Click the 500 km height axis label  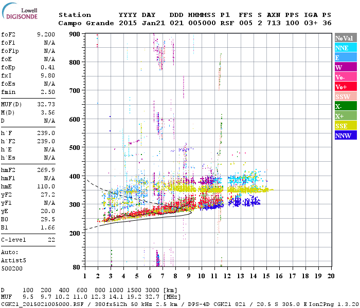[75, 148]
